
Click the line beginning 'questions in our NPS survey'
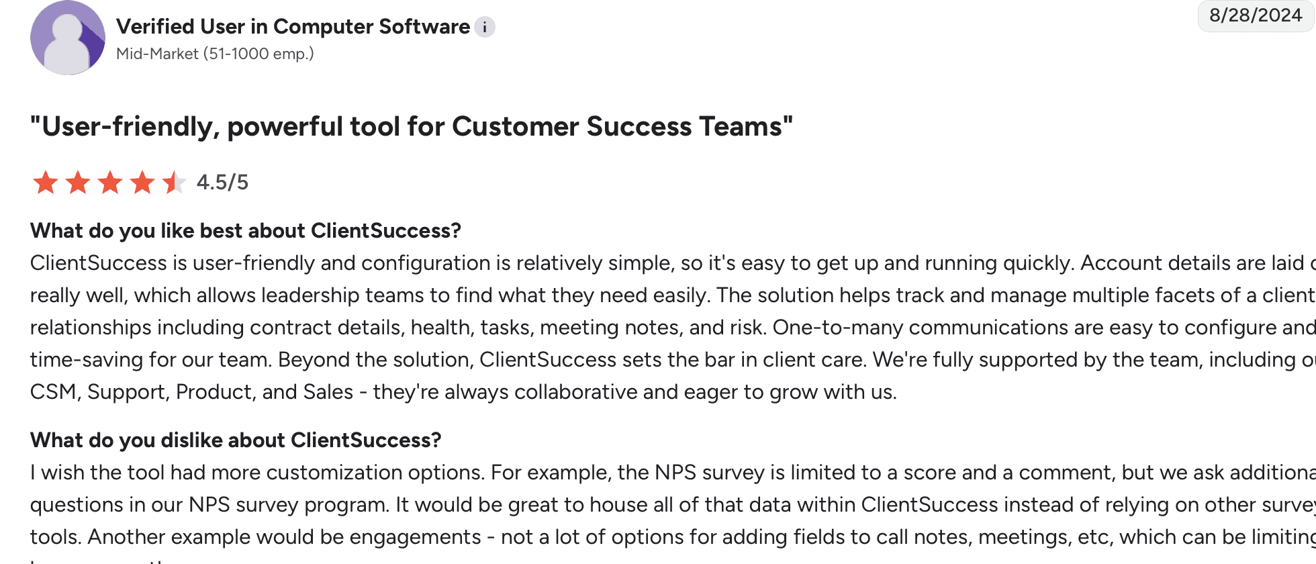673,504
